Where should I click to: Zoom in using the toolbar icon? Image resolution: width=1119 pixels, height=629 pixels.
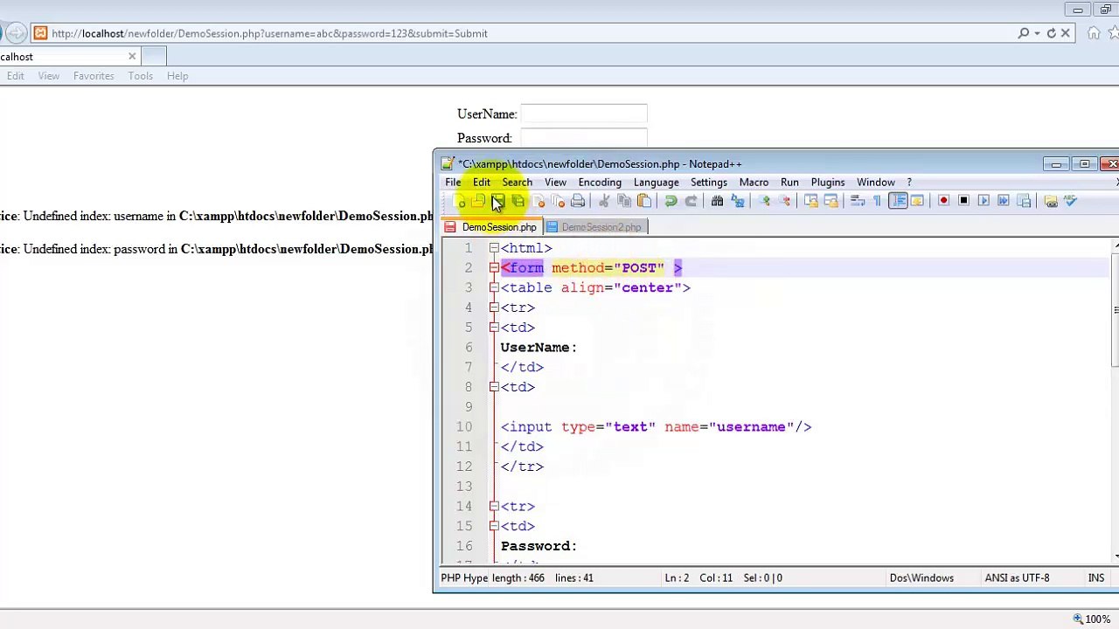pos(764,201)
